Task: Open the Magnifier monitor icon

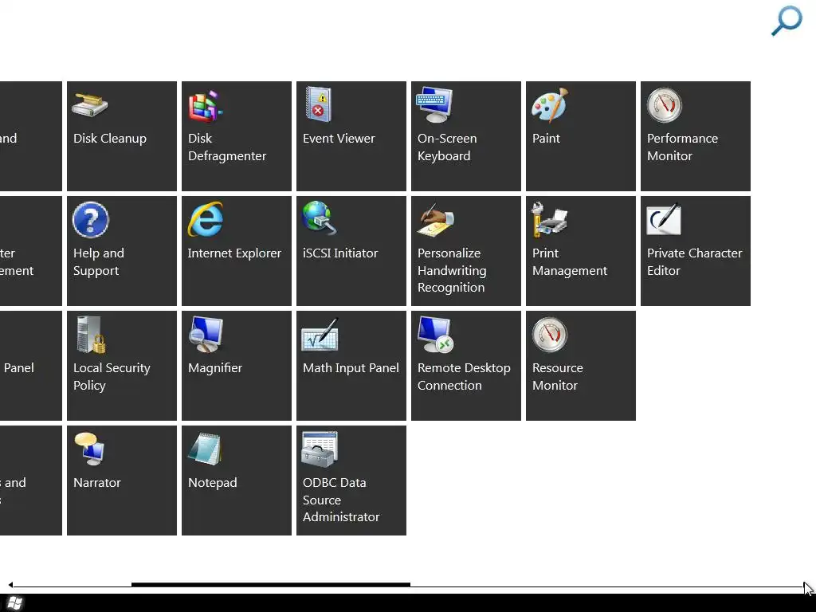Action: pyautogui.click(x=206, y=335)
